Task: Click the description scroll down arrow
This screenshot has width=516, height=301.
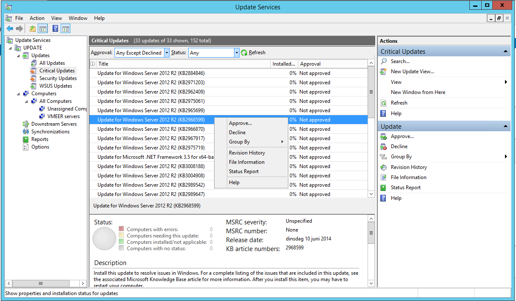Action: click(x=371, y=284)
